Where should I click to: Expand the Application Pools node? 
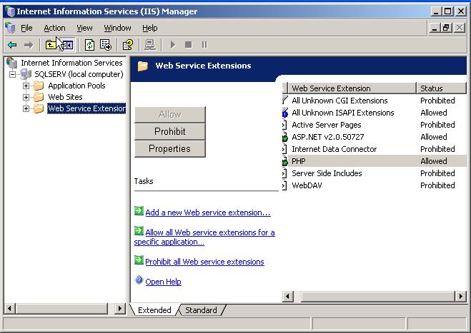(x=26, y=86)
